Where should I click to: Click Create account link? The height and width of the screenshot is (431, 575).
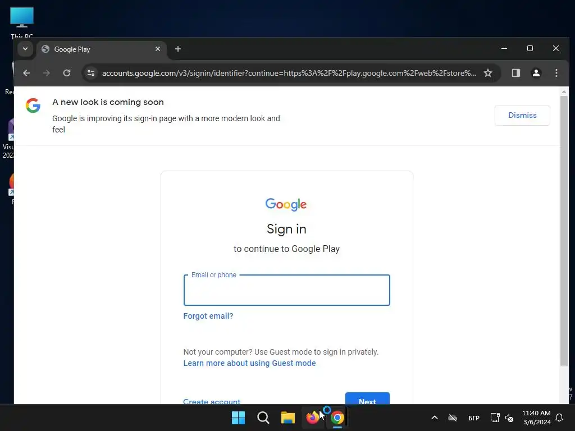tap(212, 401)
